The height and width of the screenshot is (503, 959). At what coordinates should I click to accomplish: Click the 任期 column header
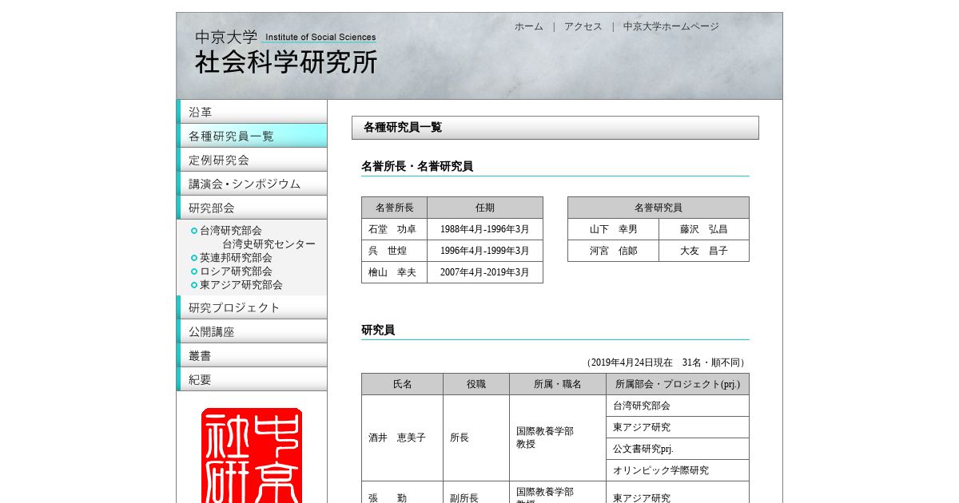coord(485,208)
